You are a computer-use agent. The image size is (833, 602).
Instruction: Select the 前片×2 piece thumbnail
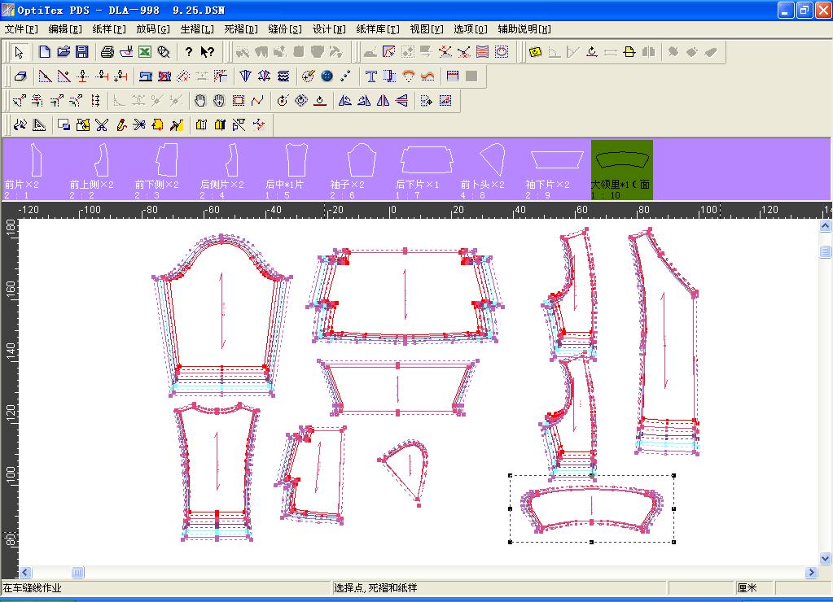[35, 170]
